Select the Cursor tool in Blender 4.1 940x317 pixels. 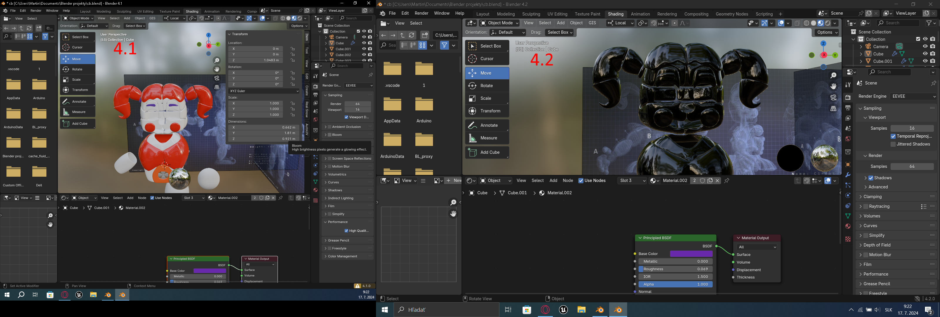coord(78,48)
